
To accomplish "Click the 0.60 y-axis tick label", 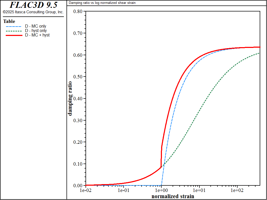I will 78,55.
